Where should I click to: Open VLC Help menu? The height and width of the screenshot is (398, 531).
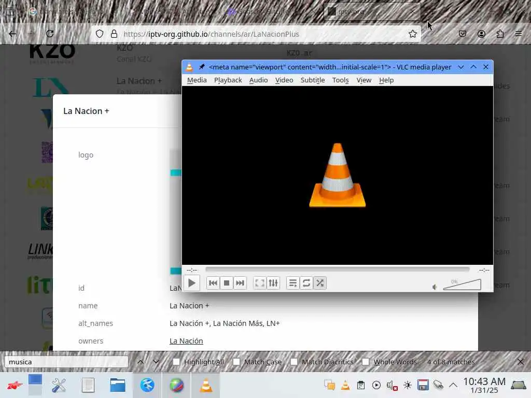[386, 80]
